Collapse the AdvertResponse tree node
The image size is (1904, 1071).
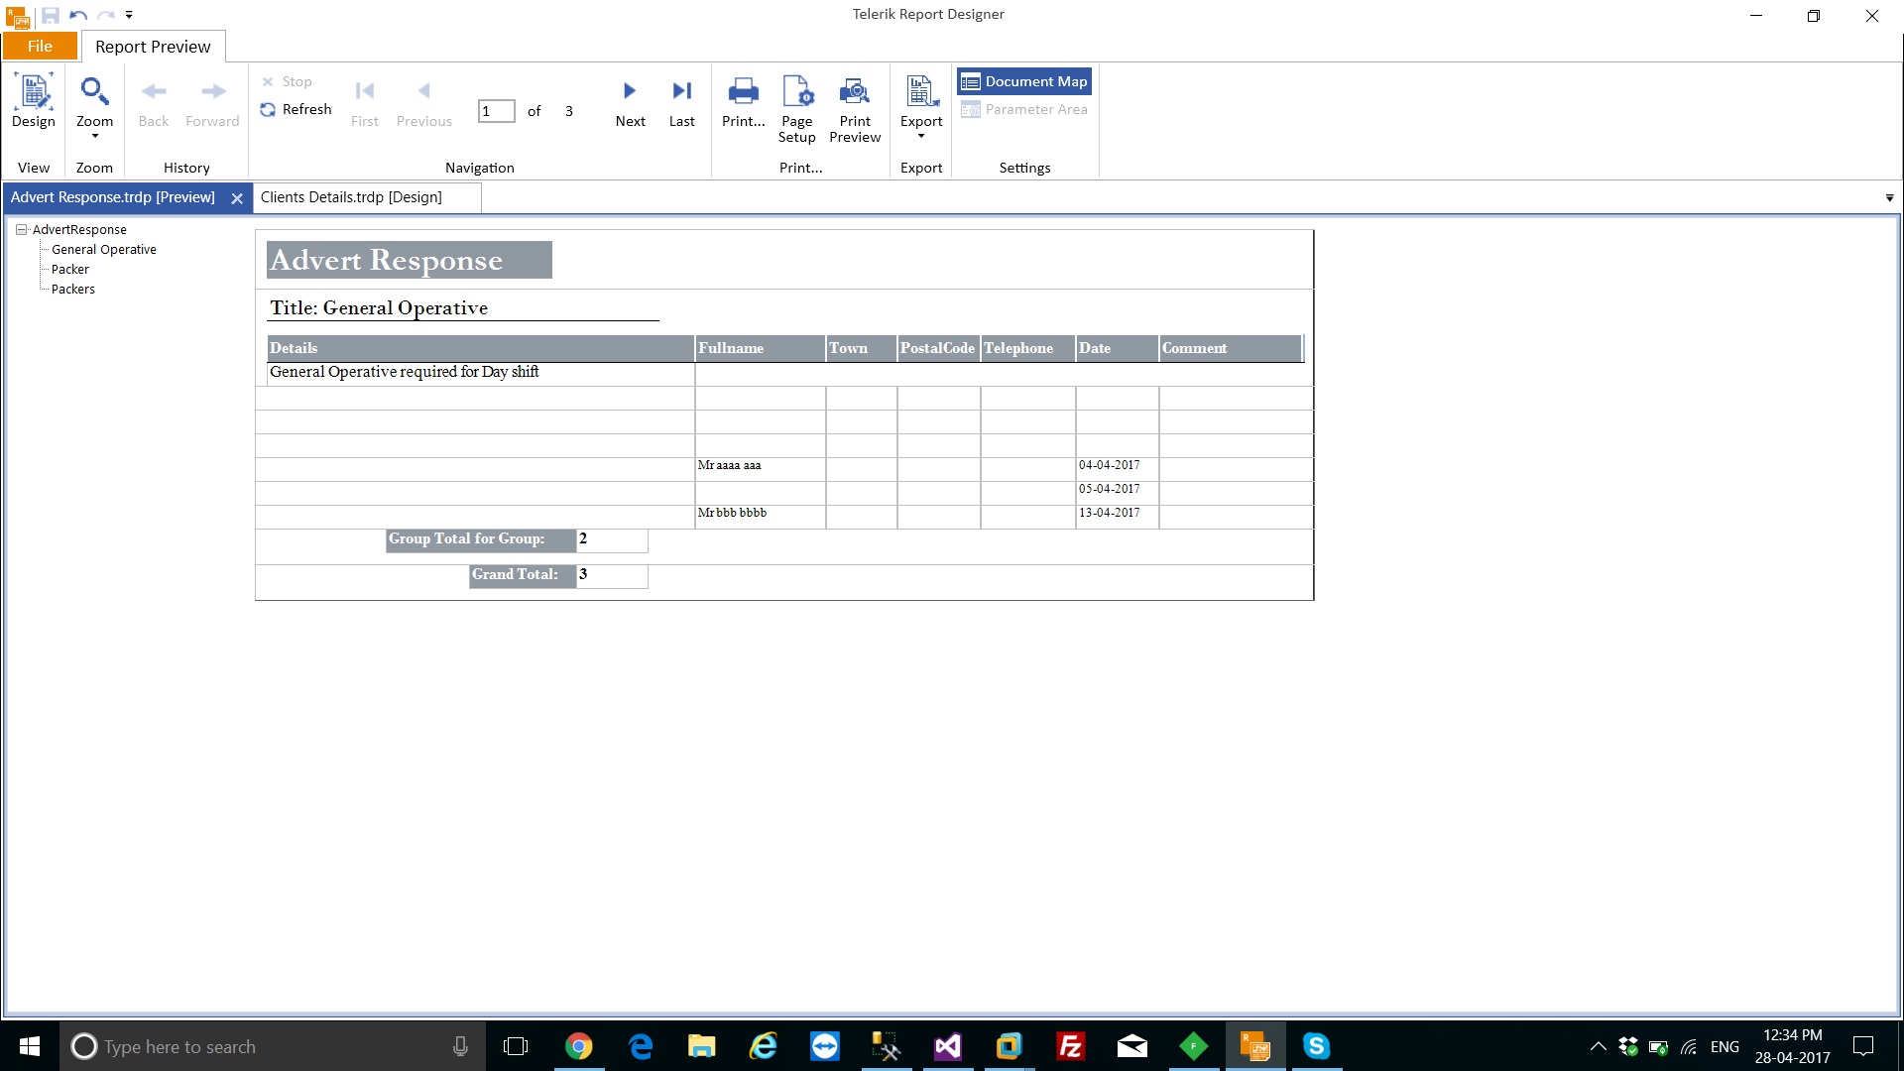(x=21, y=229)
